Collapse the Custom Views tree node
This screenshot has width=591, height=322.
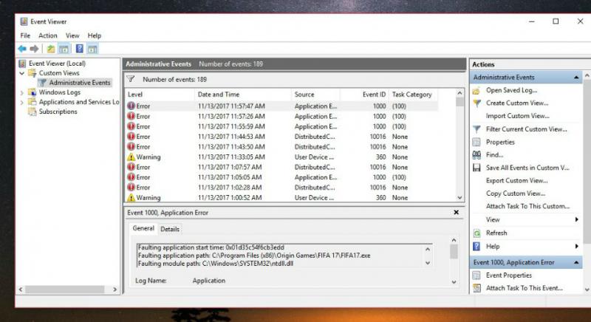coord(22,73)
